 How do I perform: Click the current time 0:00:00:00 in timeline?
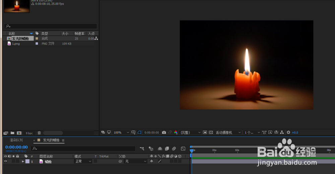tap(16, 147)
